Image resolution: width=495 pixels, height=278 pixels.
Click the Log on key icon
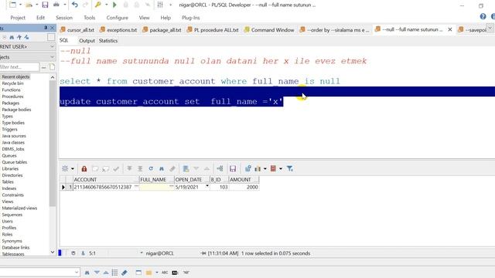[x=98, y=5]
